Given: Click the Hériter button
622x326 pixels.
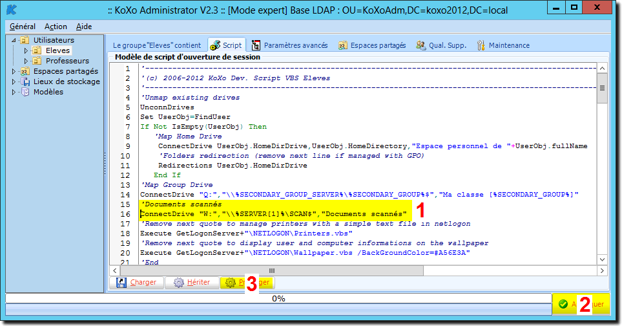Looking at the screenshot, I should [x=192, y=282].
